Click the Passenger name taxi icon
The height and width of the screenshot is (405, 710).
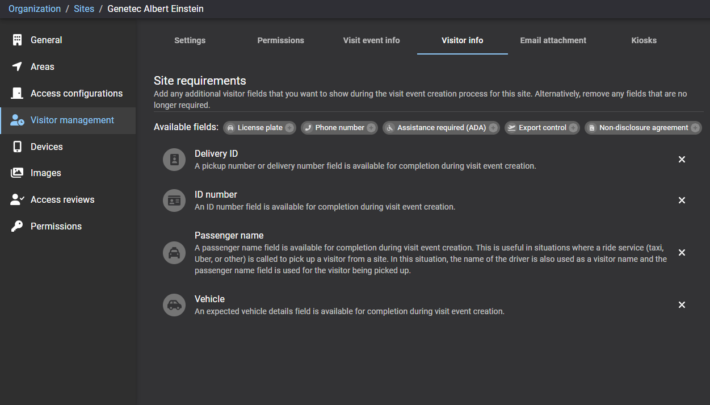point(174,253)
